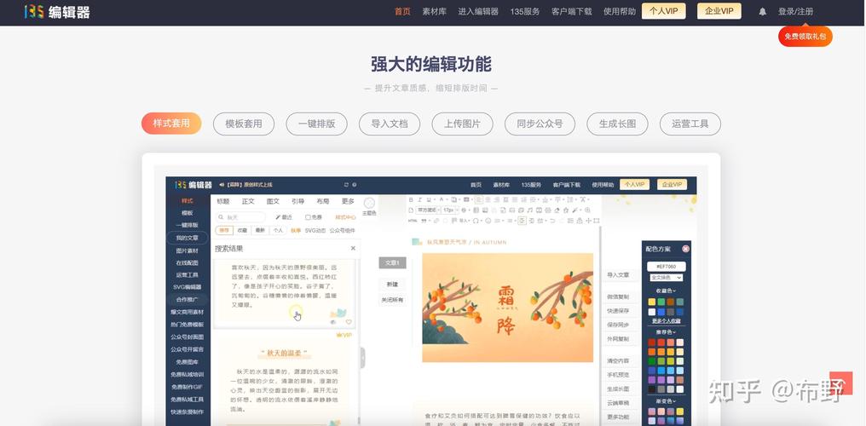Click 新建 button under article tab

click(x=392, y=285)
